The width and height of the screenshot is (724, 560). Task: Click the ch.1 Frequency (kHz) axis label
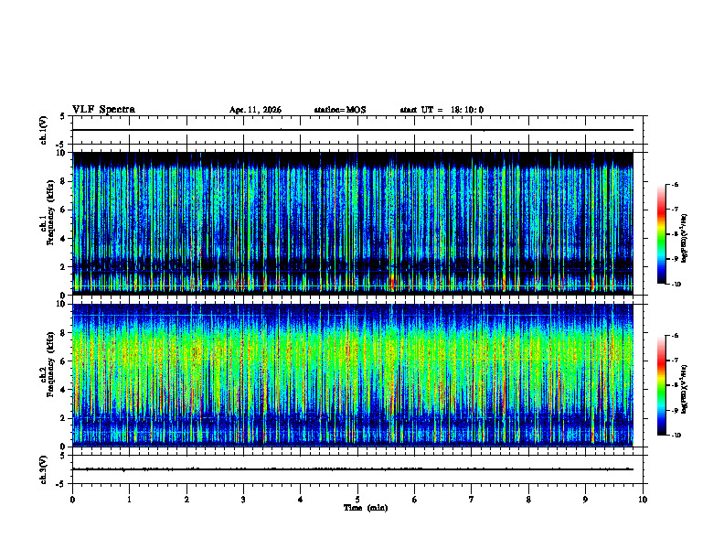click(48, 213)
